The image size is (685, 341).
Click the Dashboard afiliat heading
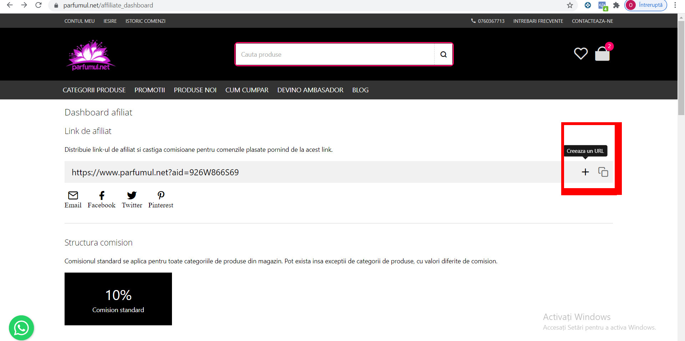click(98, 113)
